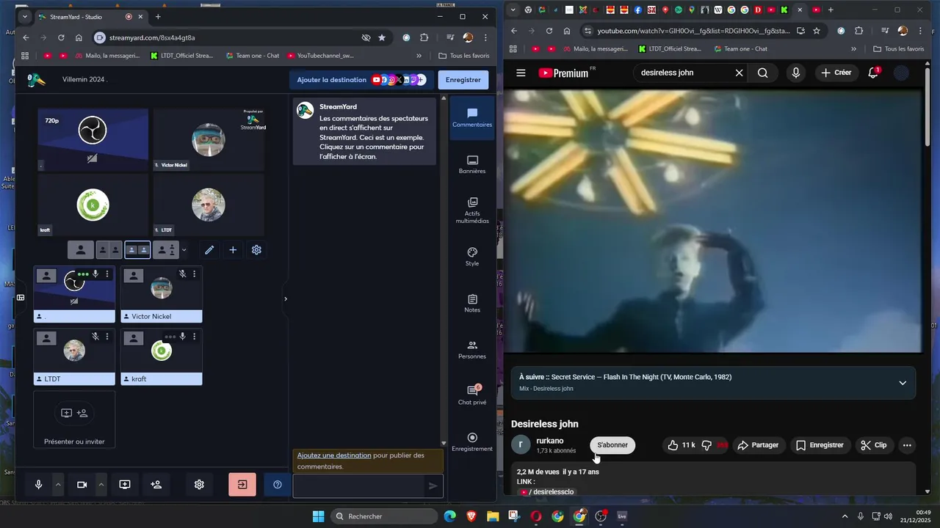Image resolution: width=940 pixels, height=528 pixels.
Task: Open the Actifs multimédias panel
Action: pyautogui.click(x=472, y=210)
